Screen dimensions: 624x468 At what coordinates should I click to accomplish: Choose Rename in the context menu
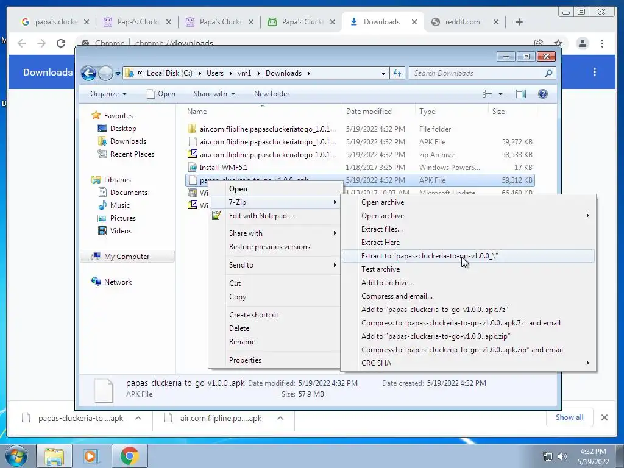[274, 342]
